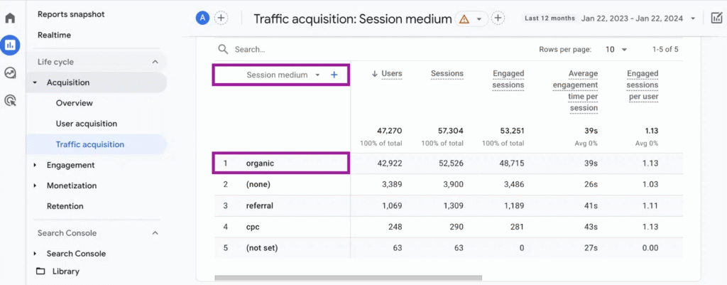Open the Session medium dimension dropdown
Viewport: 727px width, 285px height.
pyautogui.click(x=317, y=75)
